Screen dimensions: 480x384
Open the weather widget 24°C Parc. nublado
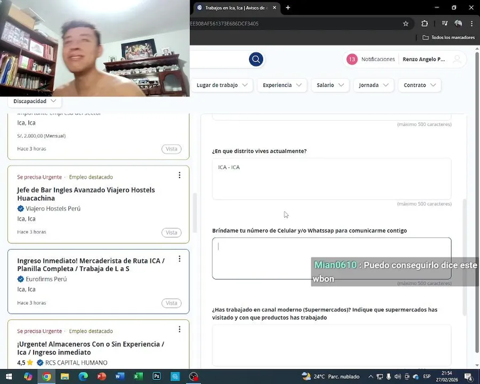click(x=331, y=377)
